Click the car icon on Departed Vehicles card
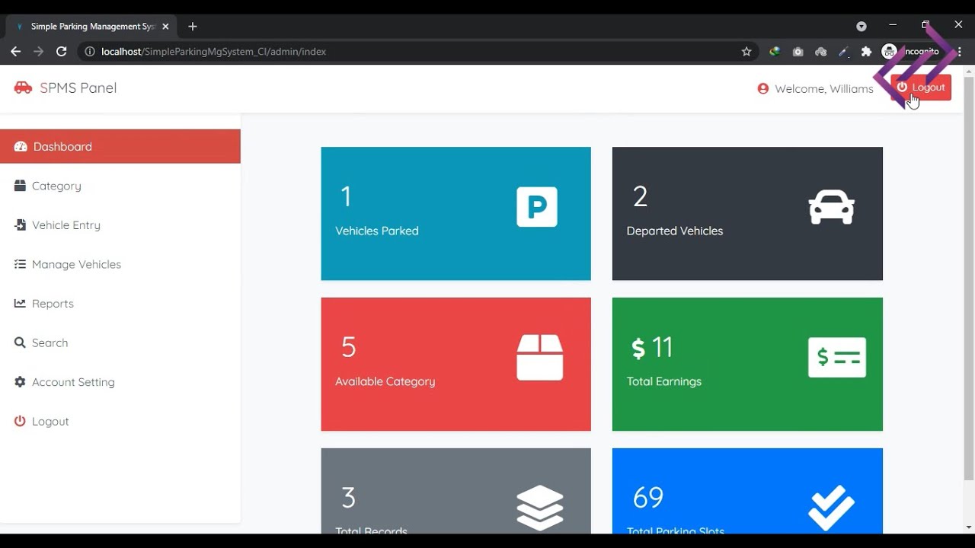 tap(831, 207)
